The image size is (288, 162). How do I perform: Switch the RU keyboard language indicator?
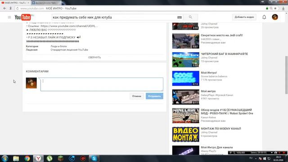(x=251, y=158)
